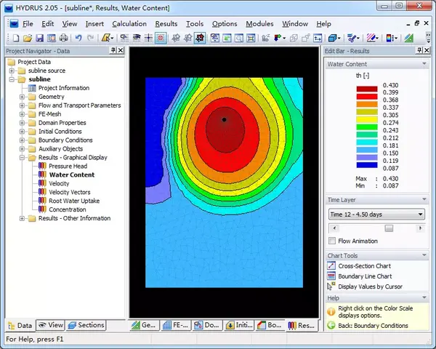
Task: Click the zoom magnifier toolbar icon
Action: tap(239, 38)
